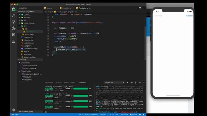The width and height of the screenshot is (207, 116).
Task: Change language mode via JavaScript status
Action: (124, 115)
